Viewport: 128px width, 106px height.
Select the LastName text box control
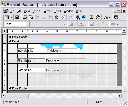66,70
